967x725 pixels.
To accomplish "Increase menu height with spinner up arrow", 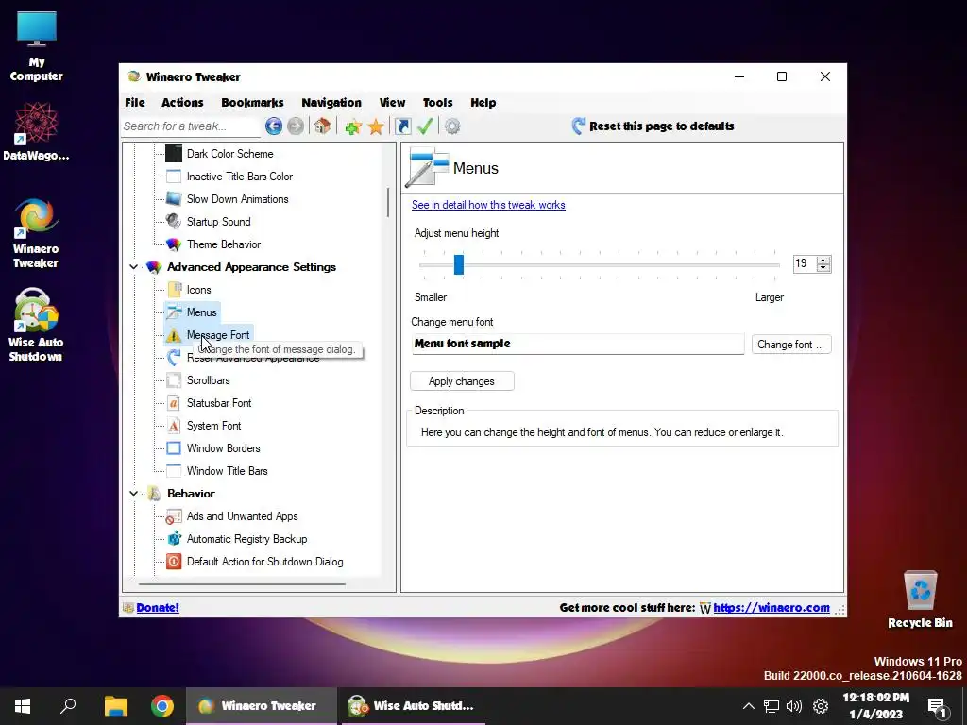I will pyautogui.click(x=823, y=260).
